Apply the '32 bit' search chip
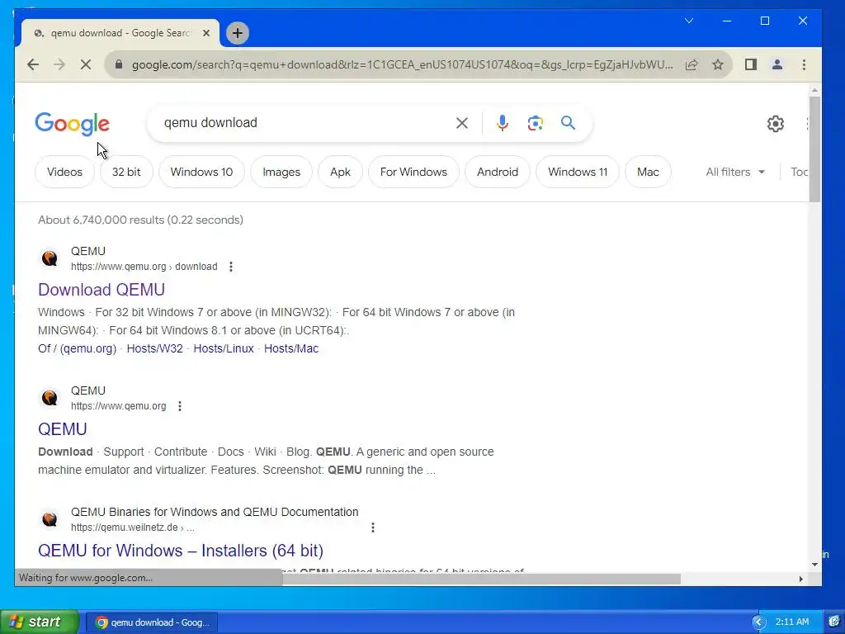 click(x=126, y=172)
